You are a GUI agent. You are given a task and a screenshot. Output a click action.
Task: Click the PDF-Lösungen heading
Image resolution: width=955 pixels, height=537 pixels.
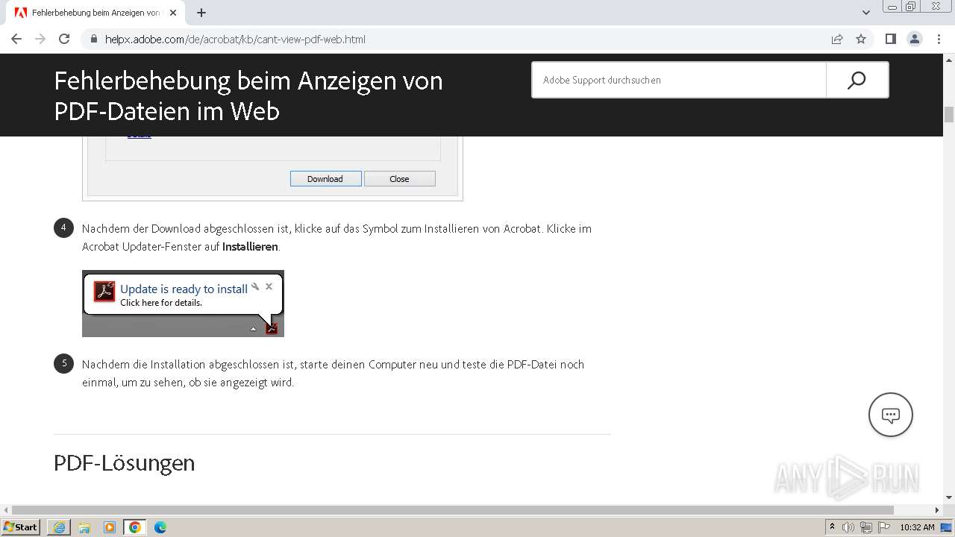pos(125,463)
